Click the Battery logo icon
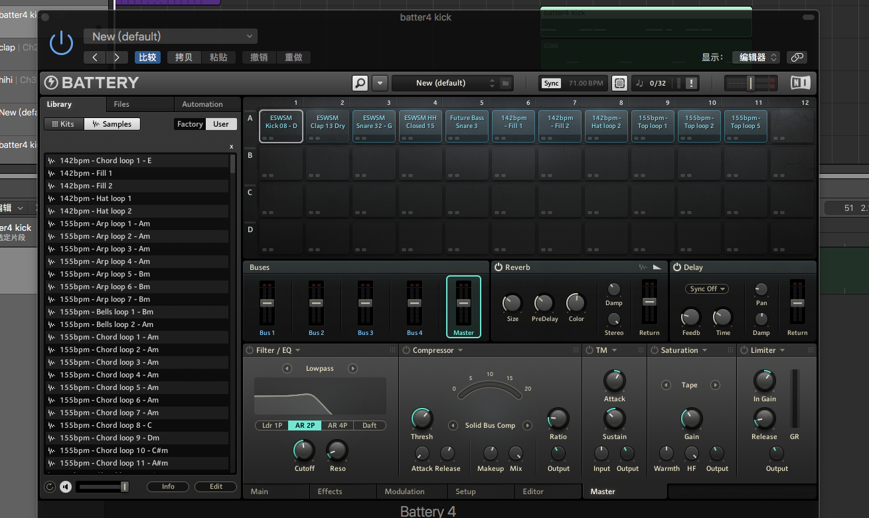Image resolution: width=869 pixels, height=518 pixels. pos(51,83)
